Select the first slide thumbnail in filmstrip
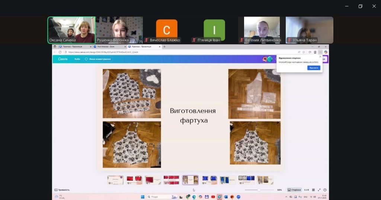Image resolution: width=381 pixels, height=200 pixels. pos(115,180)
